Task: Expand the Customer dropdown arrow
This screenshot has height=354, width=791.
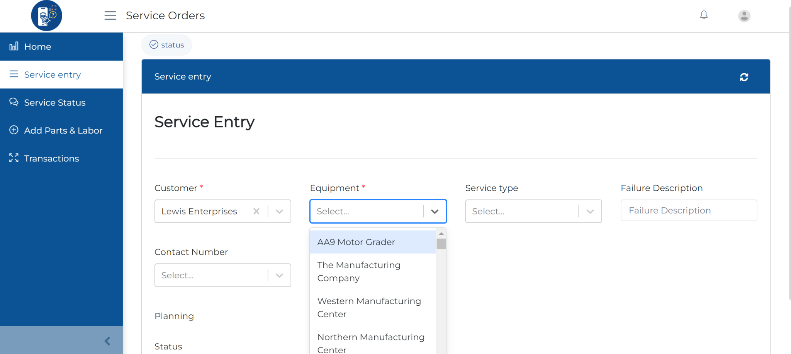Action: [x=279, y=211]
